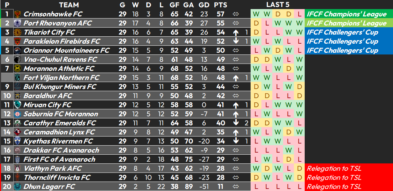
Task: Click the 57 points cell for Crimsonhawke FC
Action: [221, 14]
